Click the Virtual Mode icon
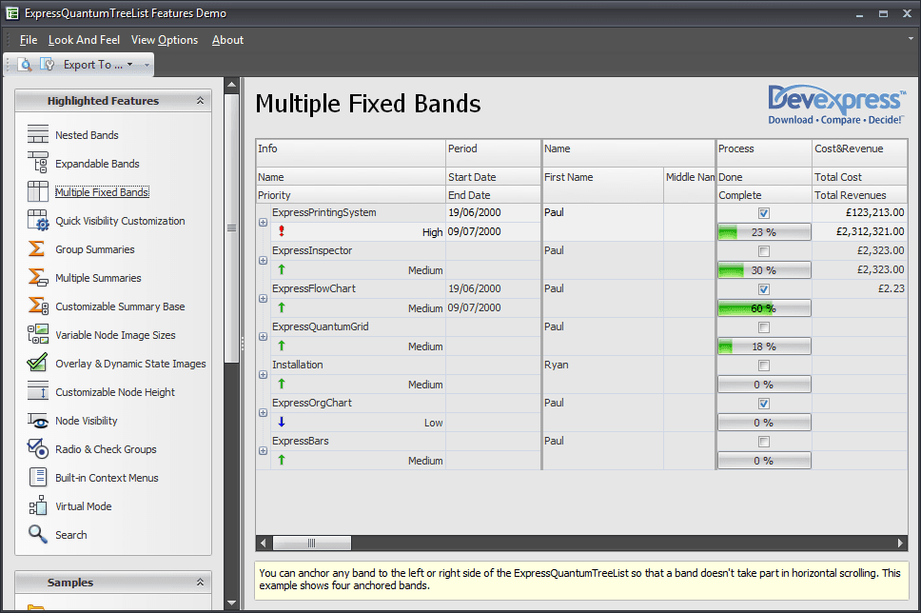Image resolution: width=921 pixels, height=613 pixels. tap(38, 505)
